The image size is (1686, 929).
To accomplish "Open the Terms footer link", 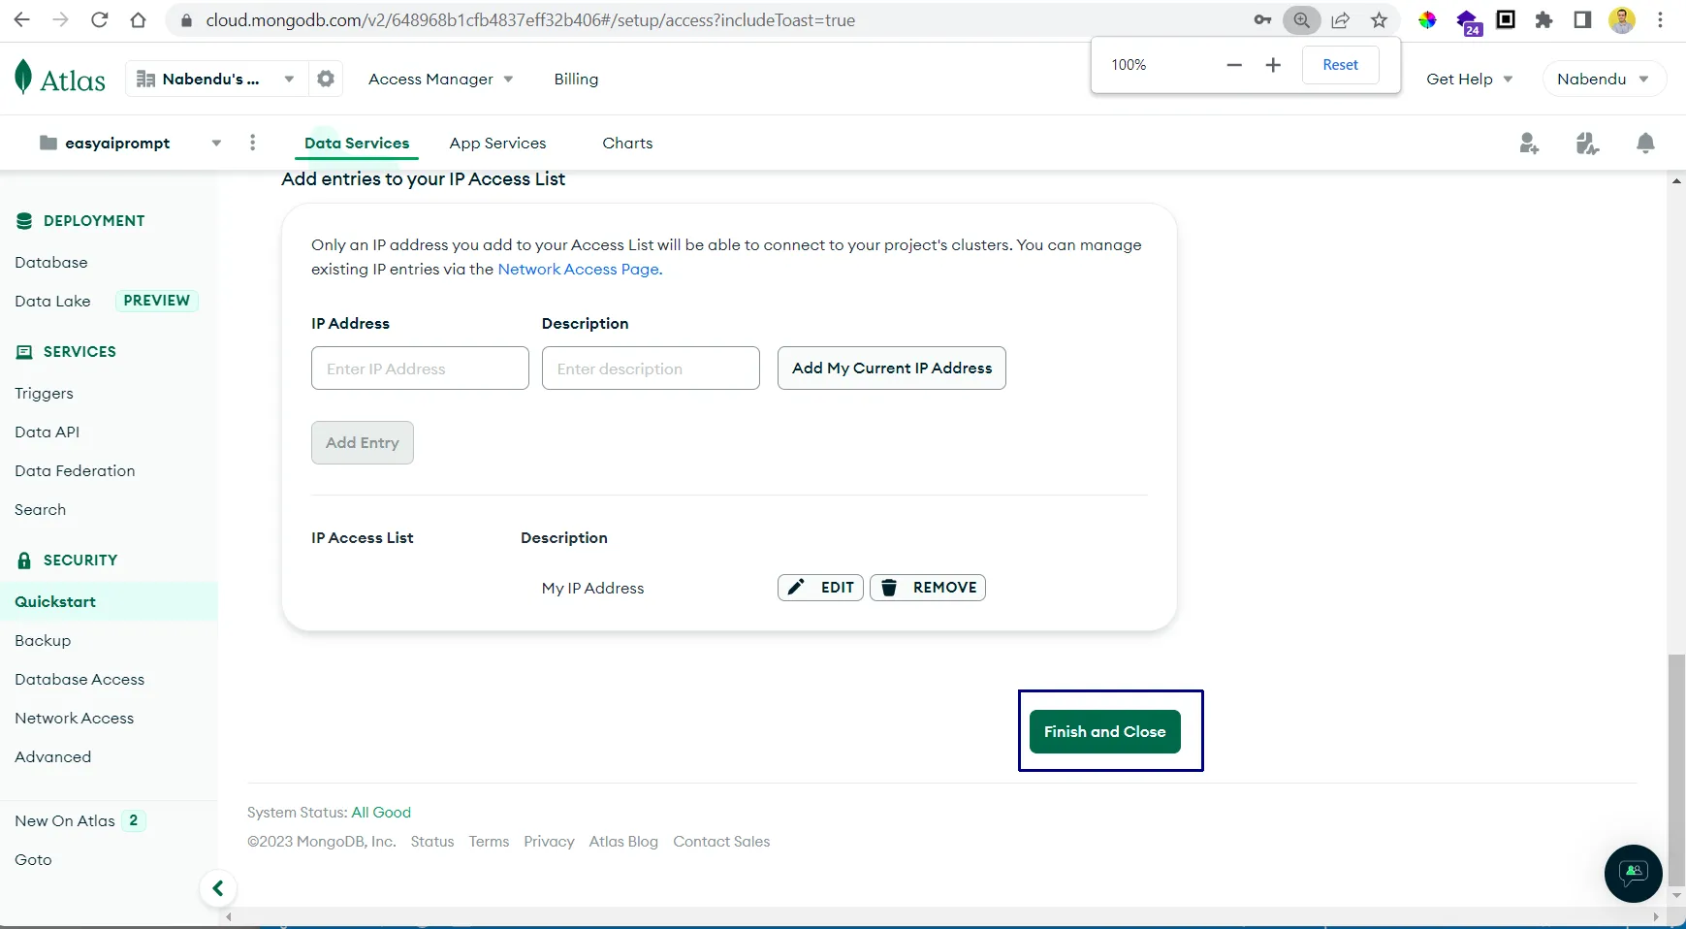I will point(489,841).
